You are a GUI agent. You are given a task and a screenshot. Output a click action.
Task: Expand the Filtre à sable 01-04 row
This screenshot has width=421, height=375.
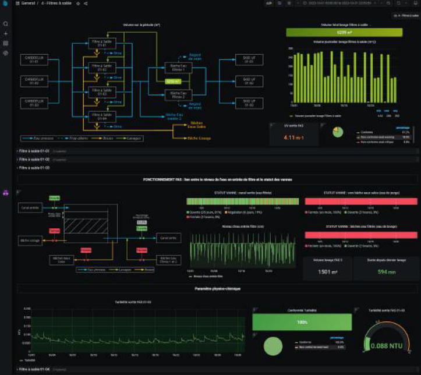[34, 369]
